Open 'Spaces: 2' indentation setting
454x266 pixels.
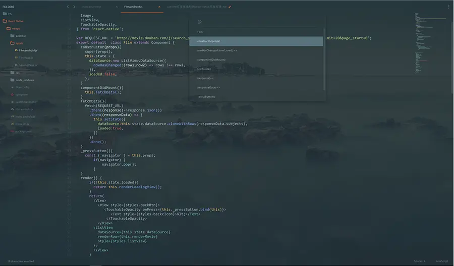click(420, 261)
